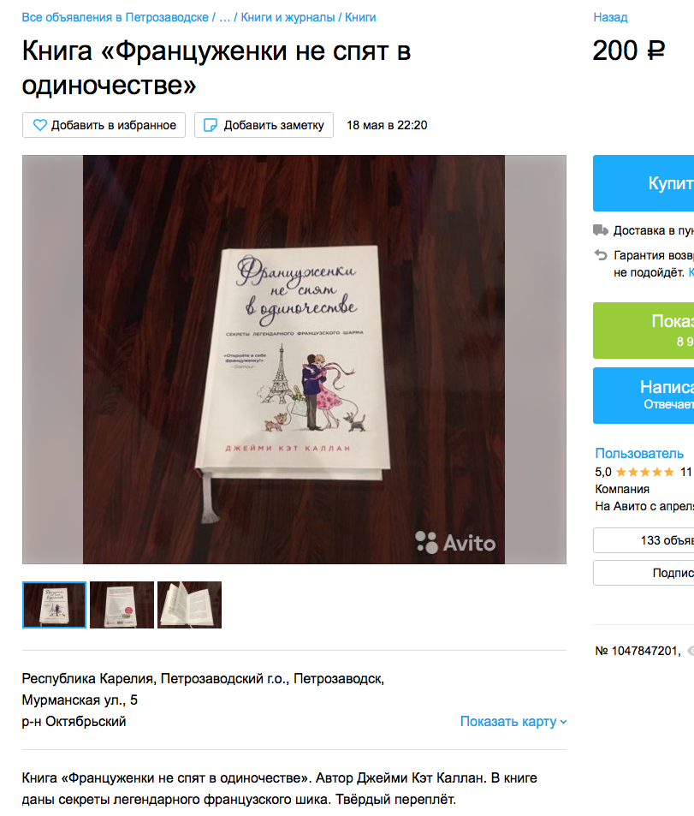The height and width of the screenshot is (816, 694).
Task: Click the note icon beside Добавить заметку
Action: coord(211,125)
